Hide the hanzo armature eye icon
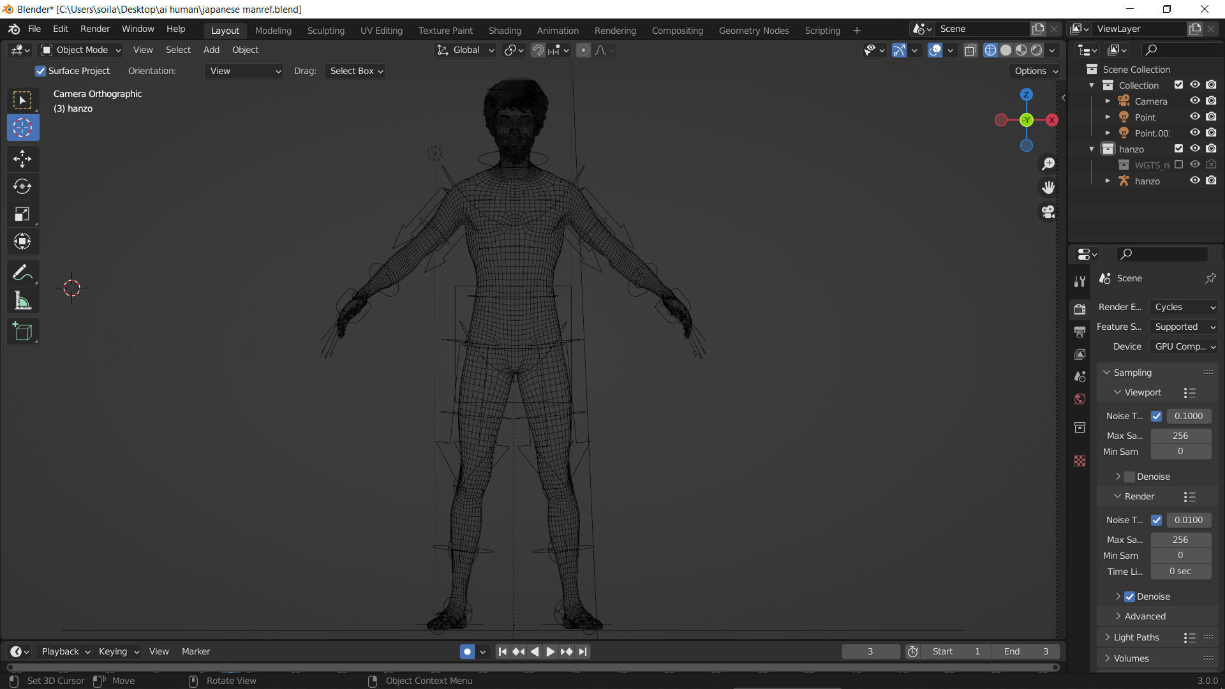Image resolution: width=1225 pixels, height=689 pixels. click(x=1195, y=181)
